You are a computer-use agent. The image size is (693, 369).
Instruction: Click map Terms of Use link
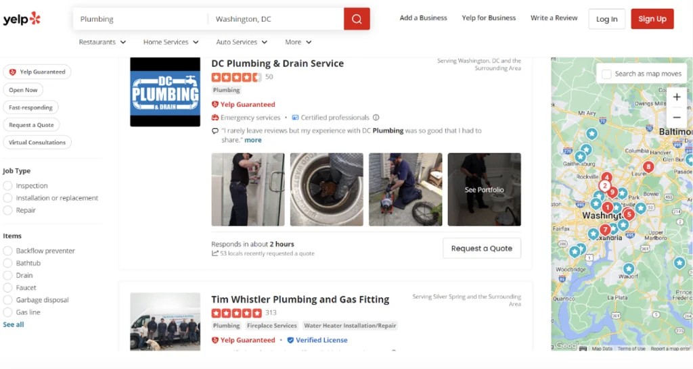(x=631, y=349)
